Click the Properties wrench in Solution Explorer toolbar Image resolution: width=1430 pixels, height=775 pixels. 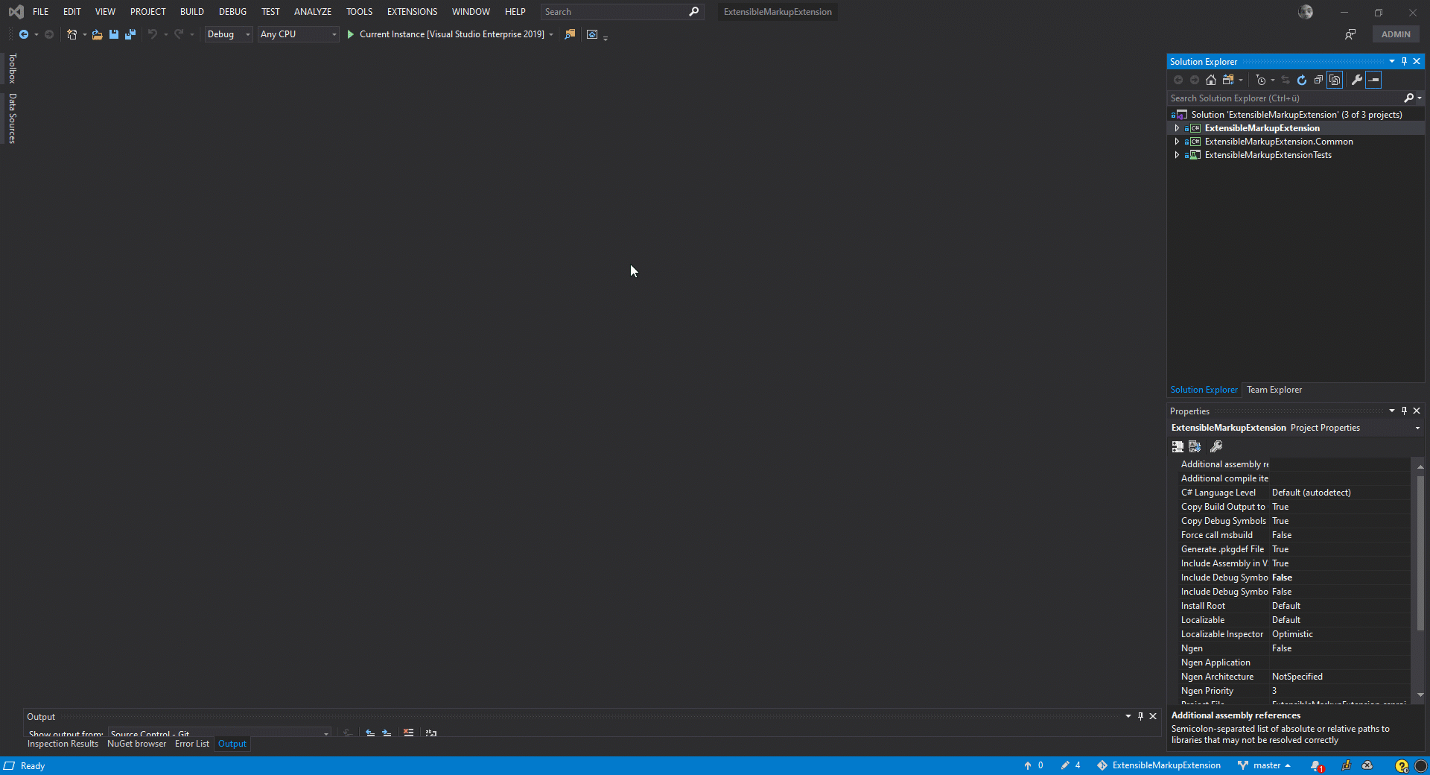pos(1357,80)
